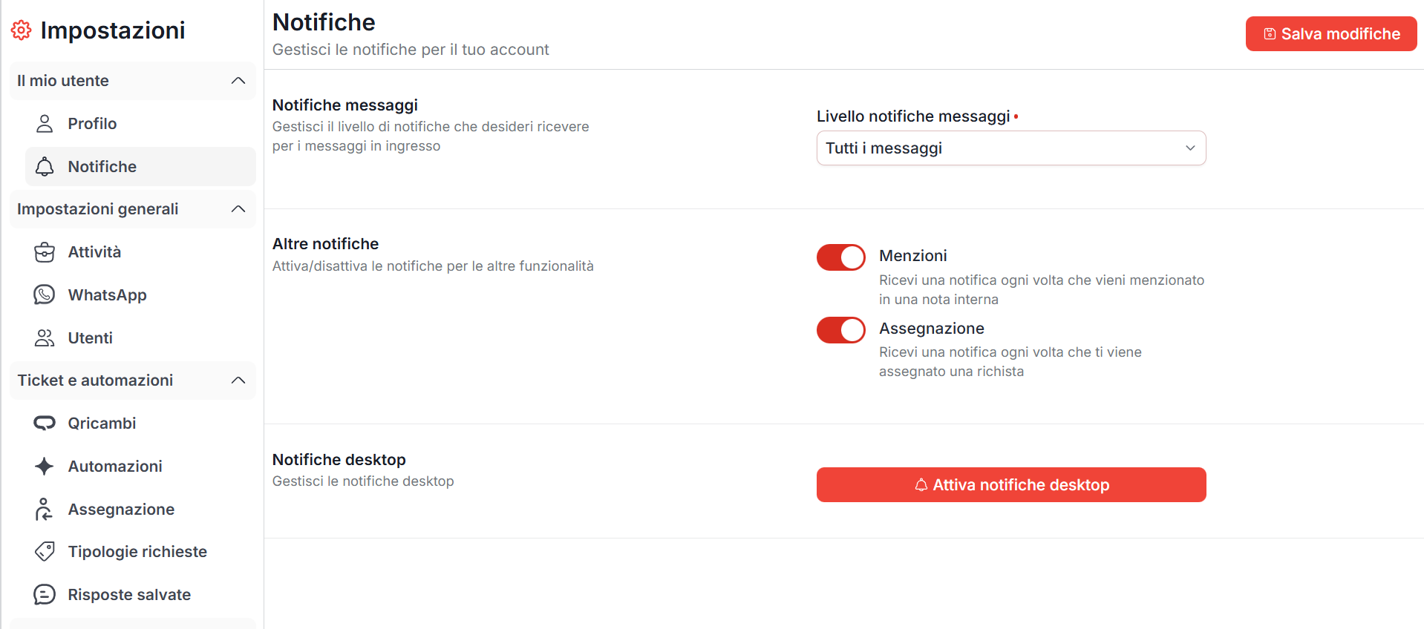Open the Assegnazione settings page in sidebar
Image resolution: width=1424 pixels, height=629 pixels.
[121, 510]
